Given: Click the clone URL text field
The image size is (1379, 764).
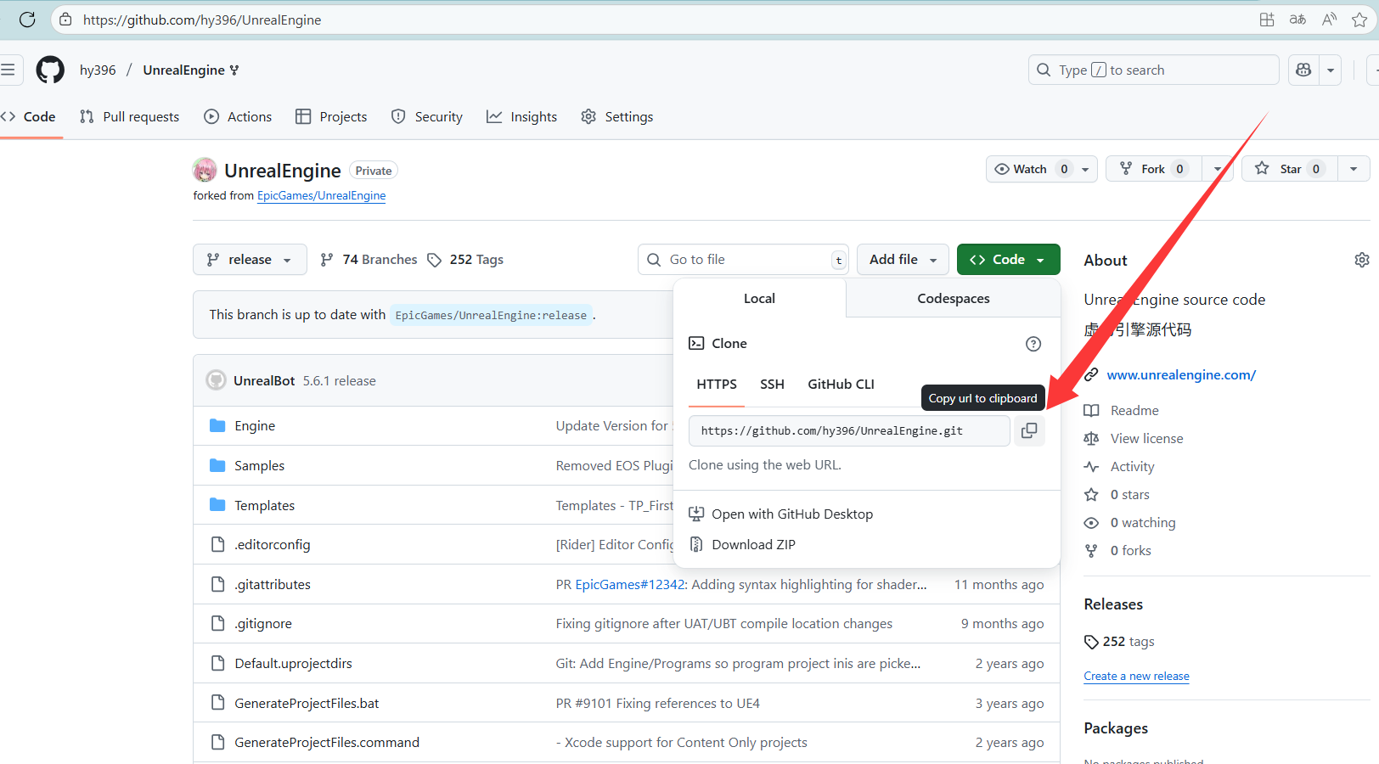Looking at the screenshot, I should (x=849, y=430).
